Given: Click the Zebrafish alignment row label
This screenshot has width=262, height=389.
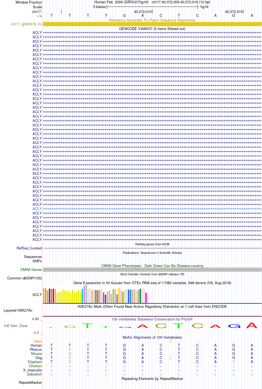Looking at the screenshot, I should click(34, 374).
